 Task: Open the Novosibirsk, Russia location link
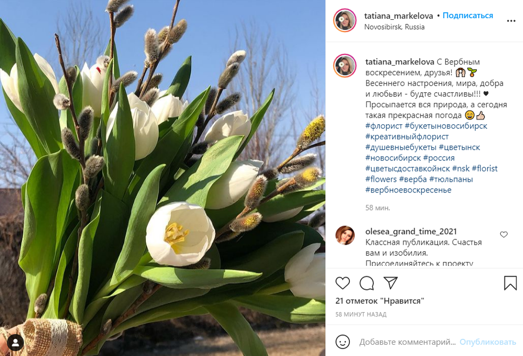tap(394, 27)
